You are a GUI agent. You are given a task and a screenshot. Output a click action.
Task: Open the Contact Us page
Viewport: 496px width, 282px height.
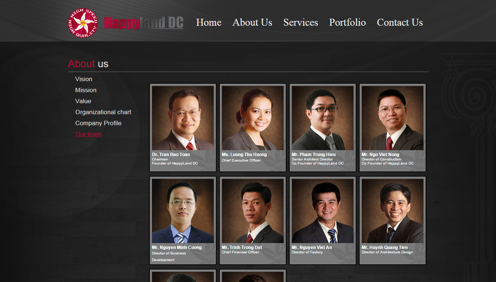point(400,22)
